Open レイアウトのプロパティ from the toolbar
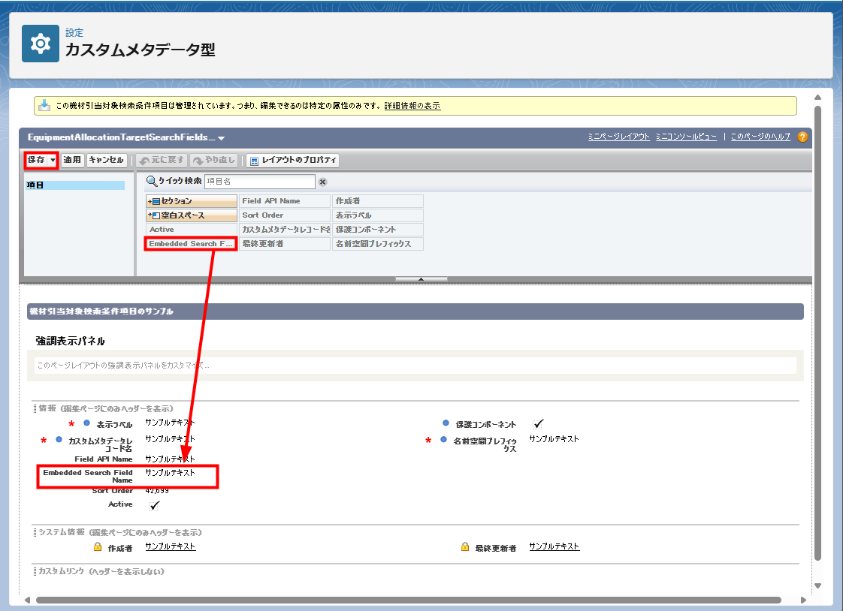The width and height of the screenshot is (843, 611). (x=293, y=160)
